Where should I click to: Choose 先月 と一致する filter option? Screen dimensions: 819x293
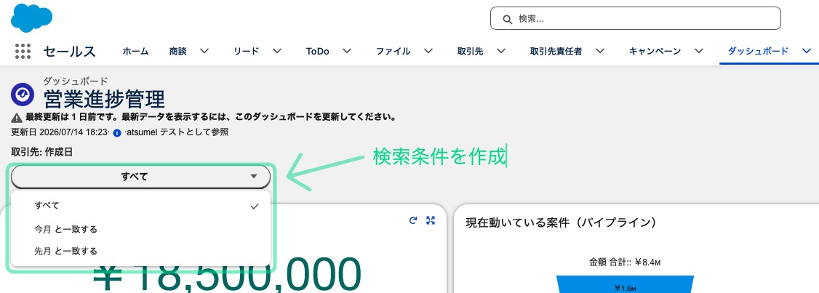point(140,252)
